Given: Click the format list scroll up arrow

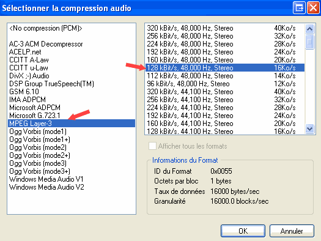Looking at the screenshot, I should [309, 29].
